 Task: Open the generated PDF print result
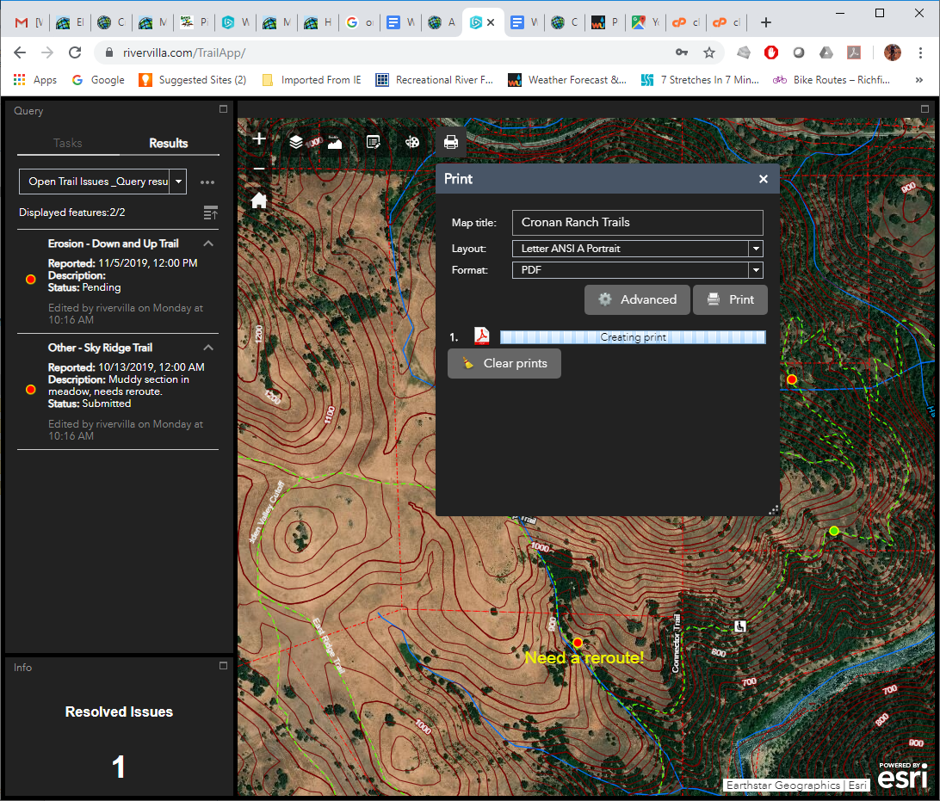pos(481,336)
